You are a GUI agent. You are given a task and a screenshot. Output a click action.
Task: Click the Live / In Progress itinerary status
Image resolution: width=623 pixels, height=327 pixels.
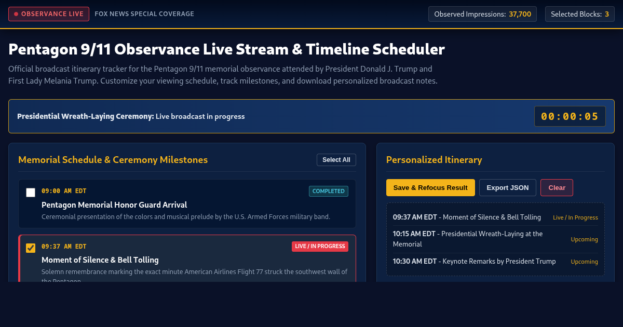[575, 217]
